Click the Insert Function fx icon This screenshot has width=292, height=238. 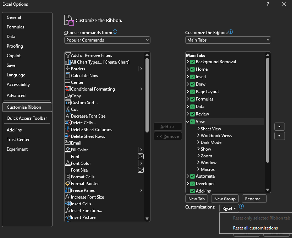pyautogui.click(x=68, y=211)
